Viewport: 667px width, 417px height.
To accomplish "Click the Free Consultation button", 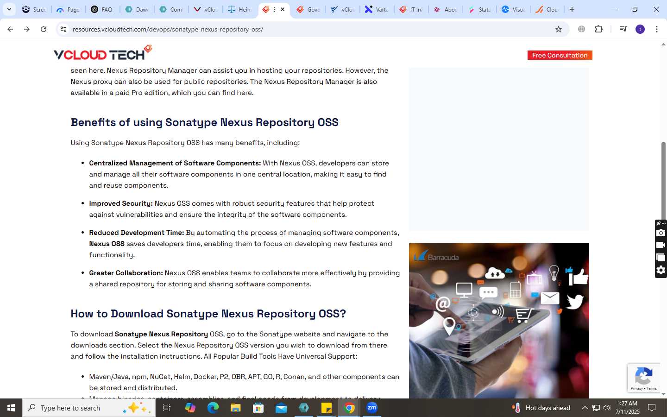I will pyautogui.click(x=560, y=55).
